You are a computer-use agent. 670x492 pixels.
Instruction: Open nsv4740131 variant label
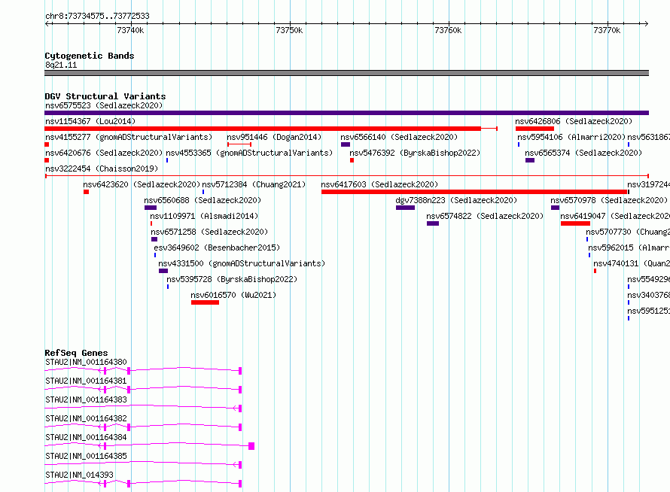coord(632,263)
